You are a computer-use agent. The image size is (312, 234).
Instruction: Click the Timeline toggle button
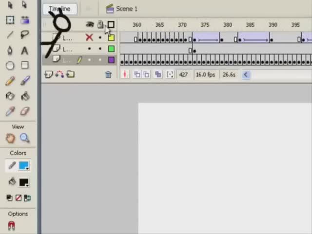(x=59, y=9)
